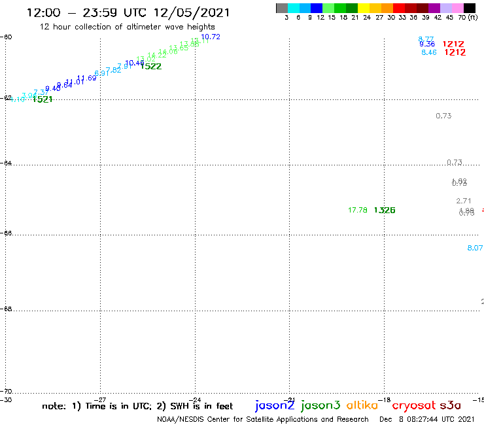Click the 6.97 wave height value
The width and height of the screenshot is (484, 425).
102,73
